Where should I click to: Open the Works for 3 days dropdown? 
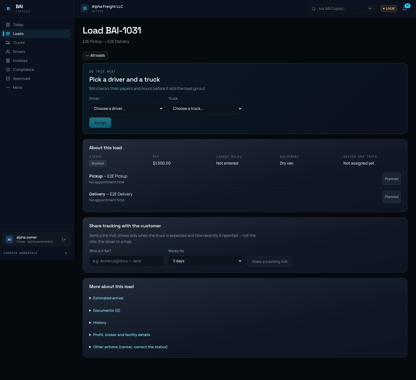(x=205, y=261)
